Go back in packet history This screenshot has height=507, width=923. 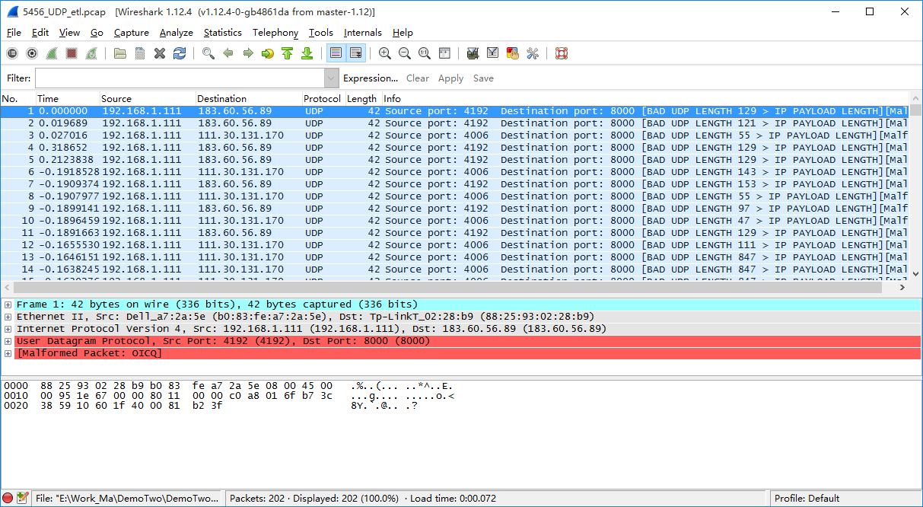[x=228, y=53]
